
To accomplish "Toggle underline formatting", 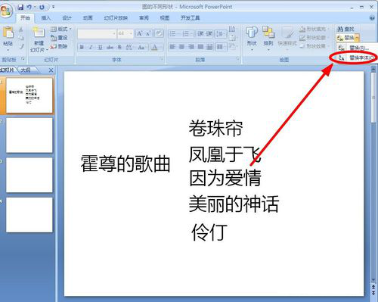I will point(100,47).
